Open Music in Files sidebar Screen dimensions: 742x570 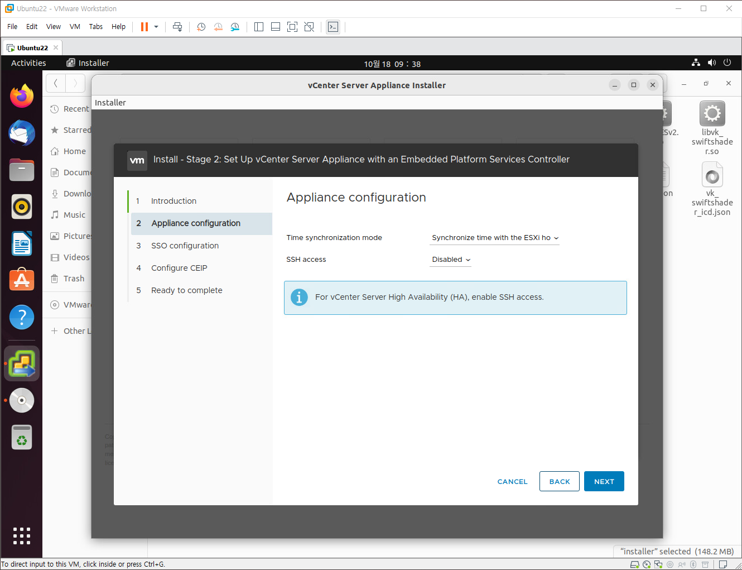point(69,215)
